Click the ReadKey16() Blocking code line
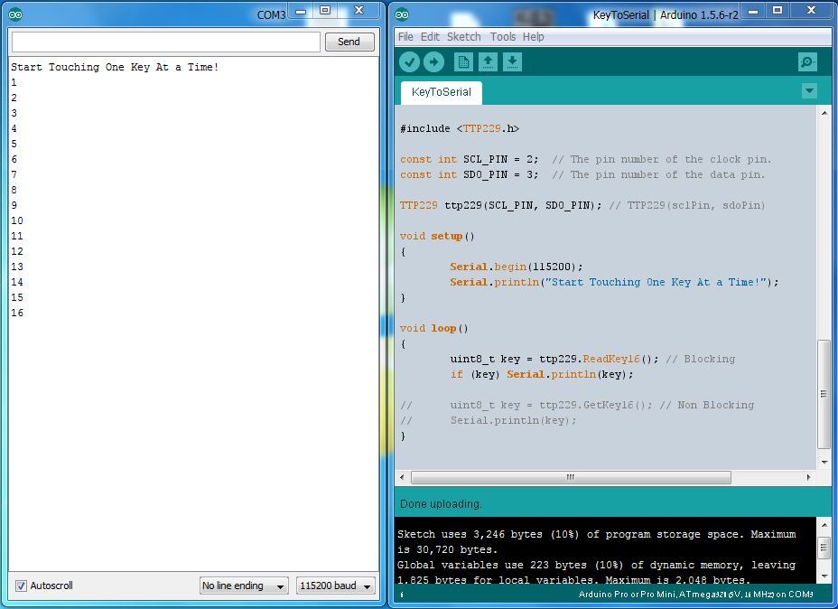The width and height of the screenshot is (838, 609). pyautogui.click(x=592, y=360)
